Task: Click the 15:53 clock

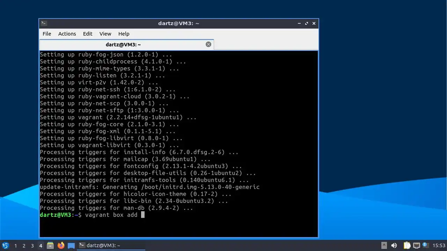Action: click(439, 245)
